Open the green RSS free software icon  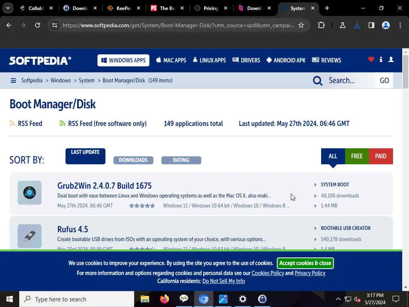[62, 123]
